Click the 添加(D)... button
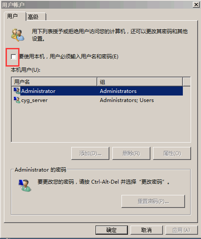201x239 pixels. (x=90, y=153)
